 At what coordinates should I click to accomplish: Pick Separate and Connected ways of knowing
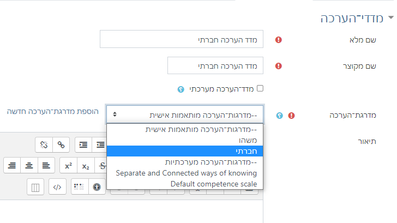(185, 173)
